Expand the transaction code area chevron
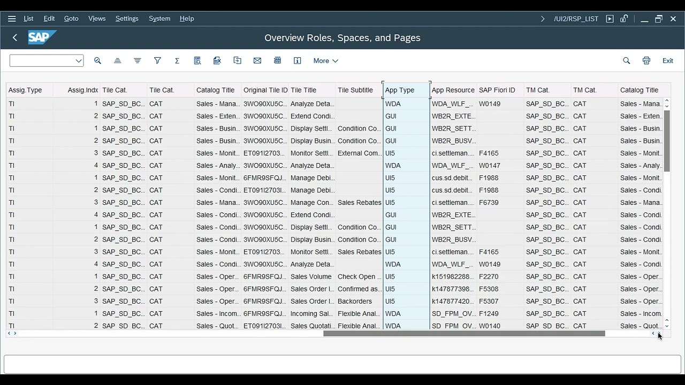Image resolution: width=685 pixels, height=385 pixels. 543,19
